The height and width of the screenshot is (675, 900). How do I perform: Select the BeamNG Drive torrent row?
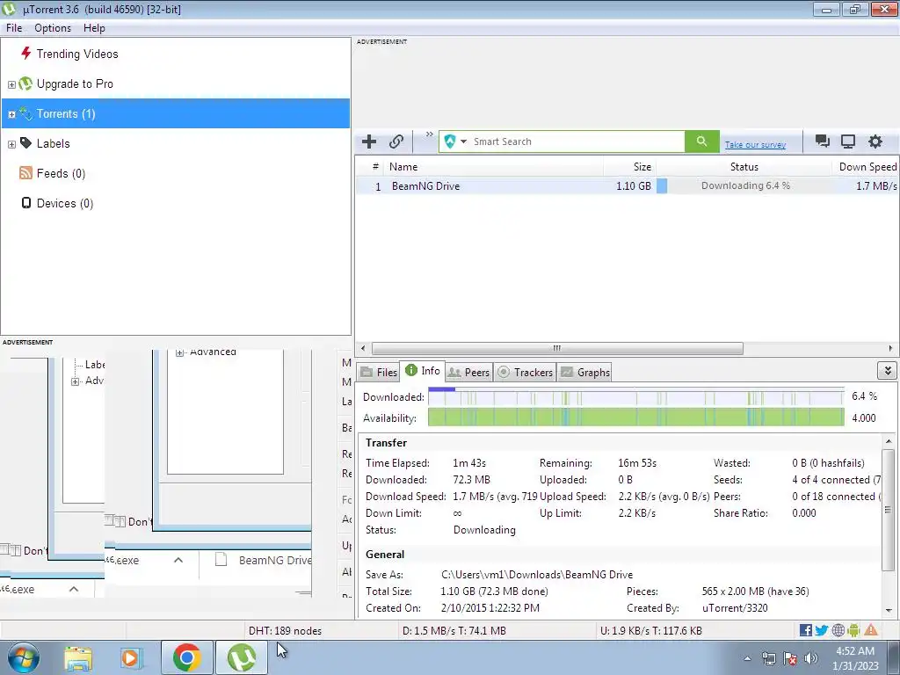click(627, 186)
